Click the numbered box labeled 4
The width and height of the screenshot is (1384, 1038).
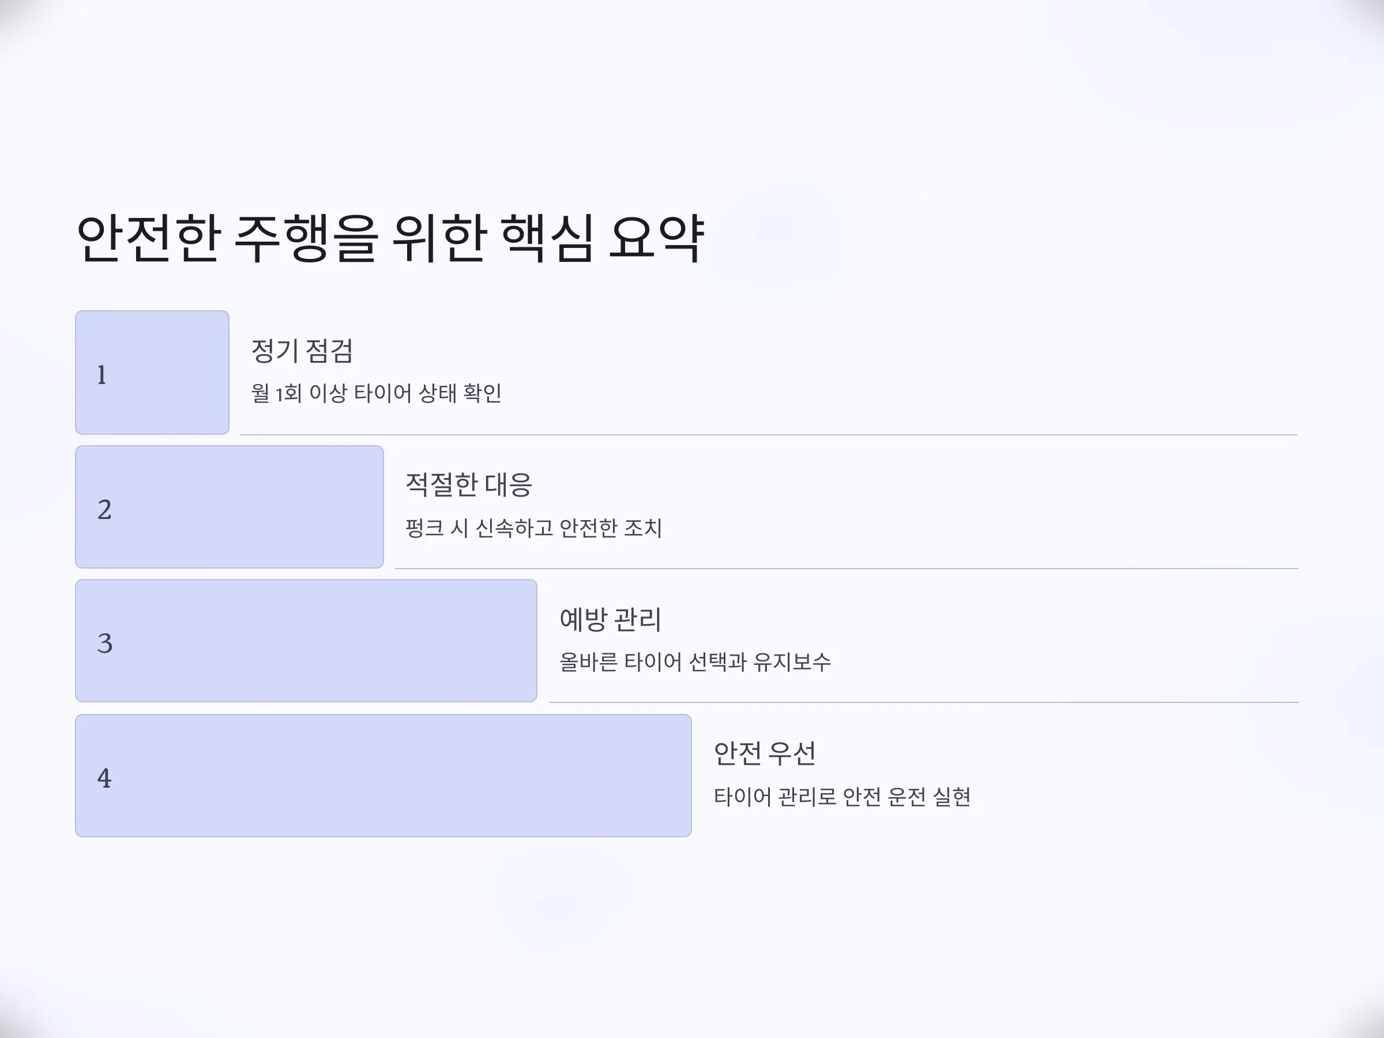383,775
